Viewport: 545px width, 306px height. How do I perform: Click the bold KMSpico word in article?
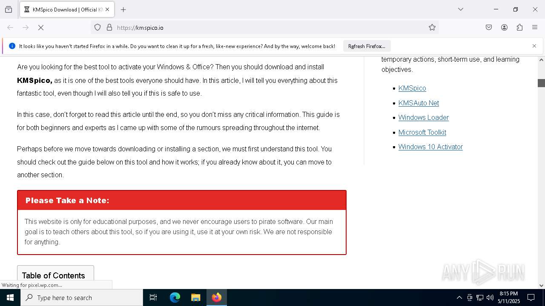click(34, 80)
